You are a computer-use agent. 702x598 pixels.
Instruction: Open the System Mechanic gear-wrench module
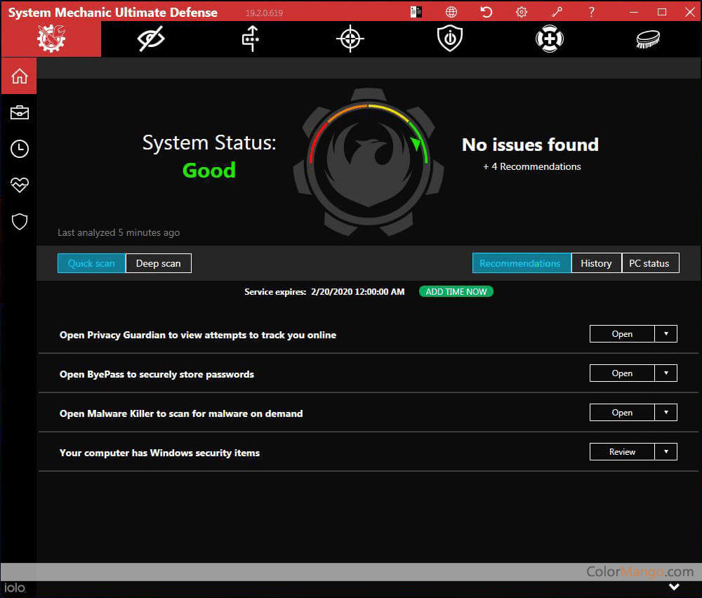click(51, 39)
